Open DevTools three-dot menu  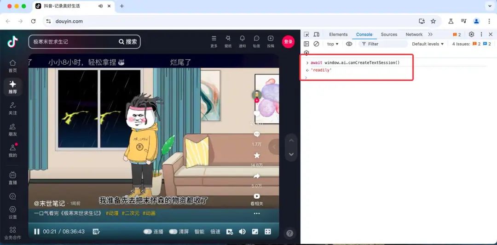point(481,34)
